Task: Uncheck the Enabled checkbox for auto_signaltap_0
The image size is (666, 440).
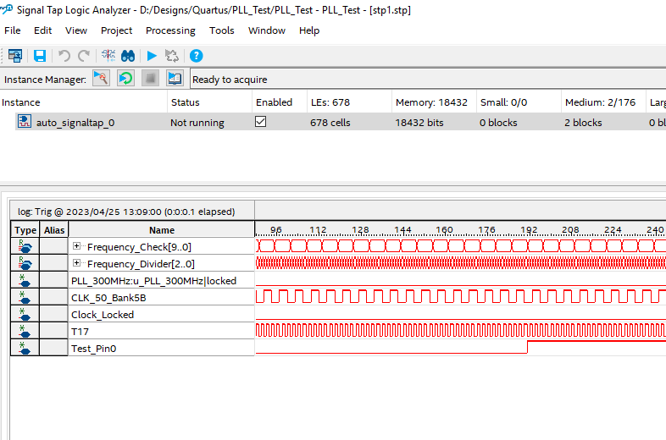Action: coord(260,122)
